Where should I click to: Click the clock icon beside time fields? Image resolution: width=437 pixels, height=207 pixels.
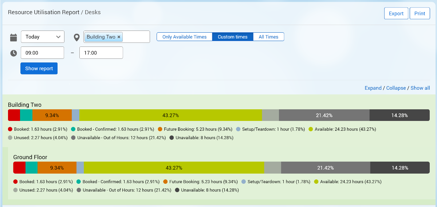click(x=13, y=53)
